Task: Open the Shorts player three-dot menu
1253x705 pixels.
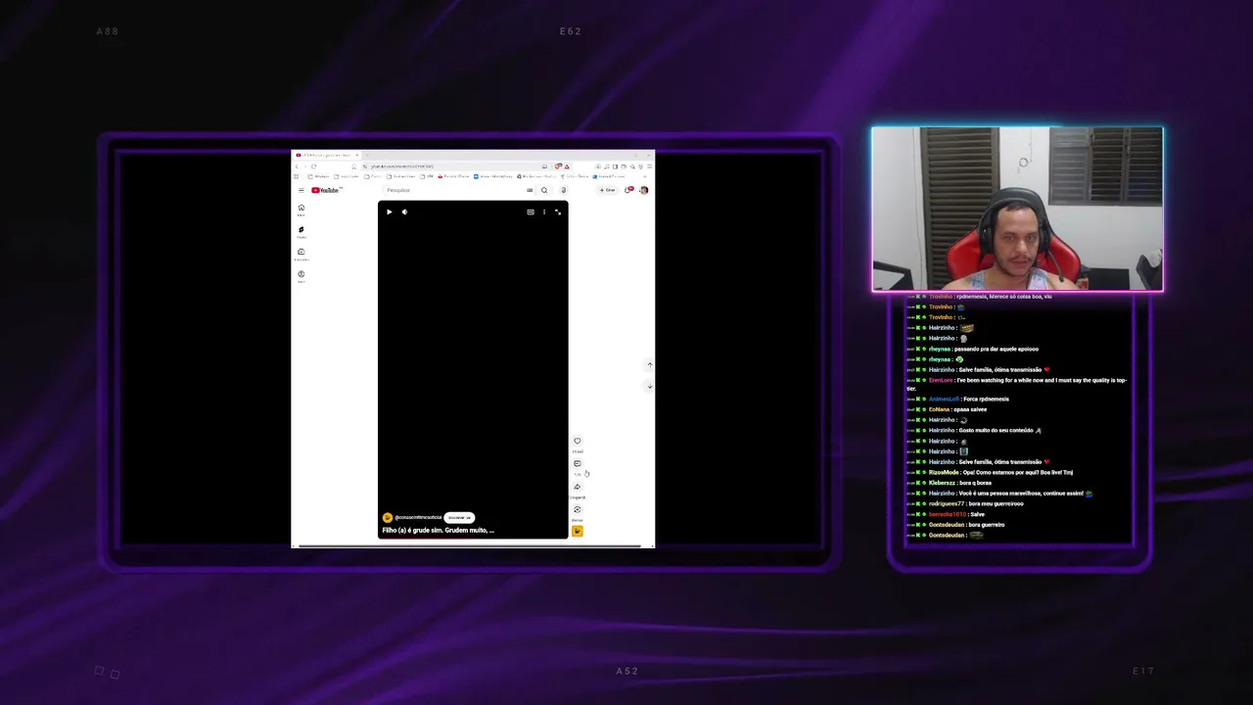Action: click(x=544, y=211)
